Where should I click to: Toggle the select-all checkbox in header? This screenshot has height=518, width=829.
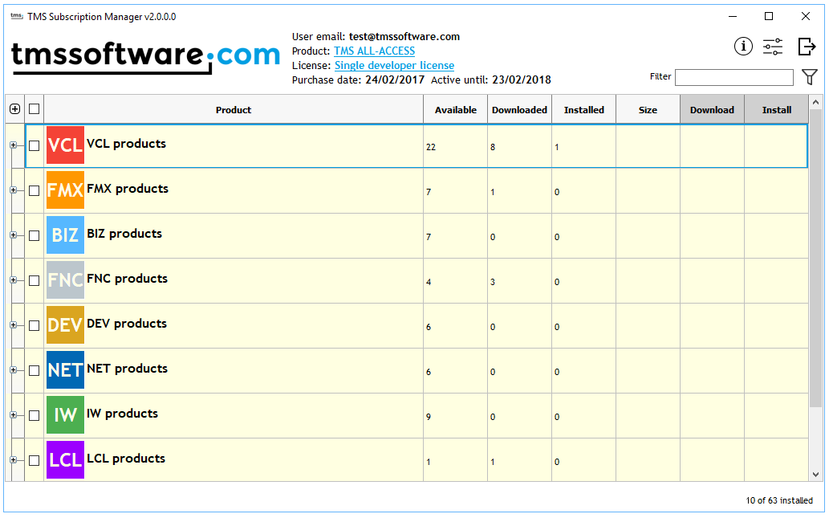coord(34,109)
